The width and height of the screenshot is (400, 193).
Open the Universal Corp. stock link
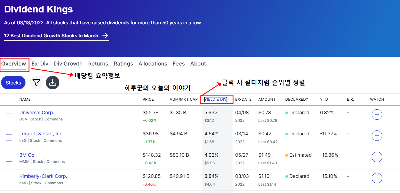(x=37, y=113)
